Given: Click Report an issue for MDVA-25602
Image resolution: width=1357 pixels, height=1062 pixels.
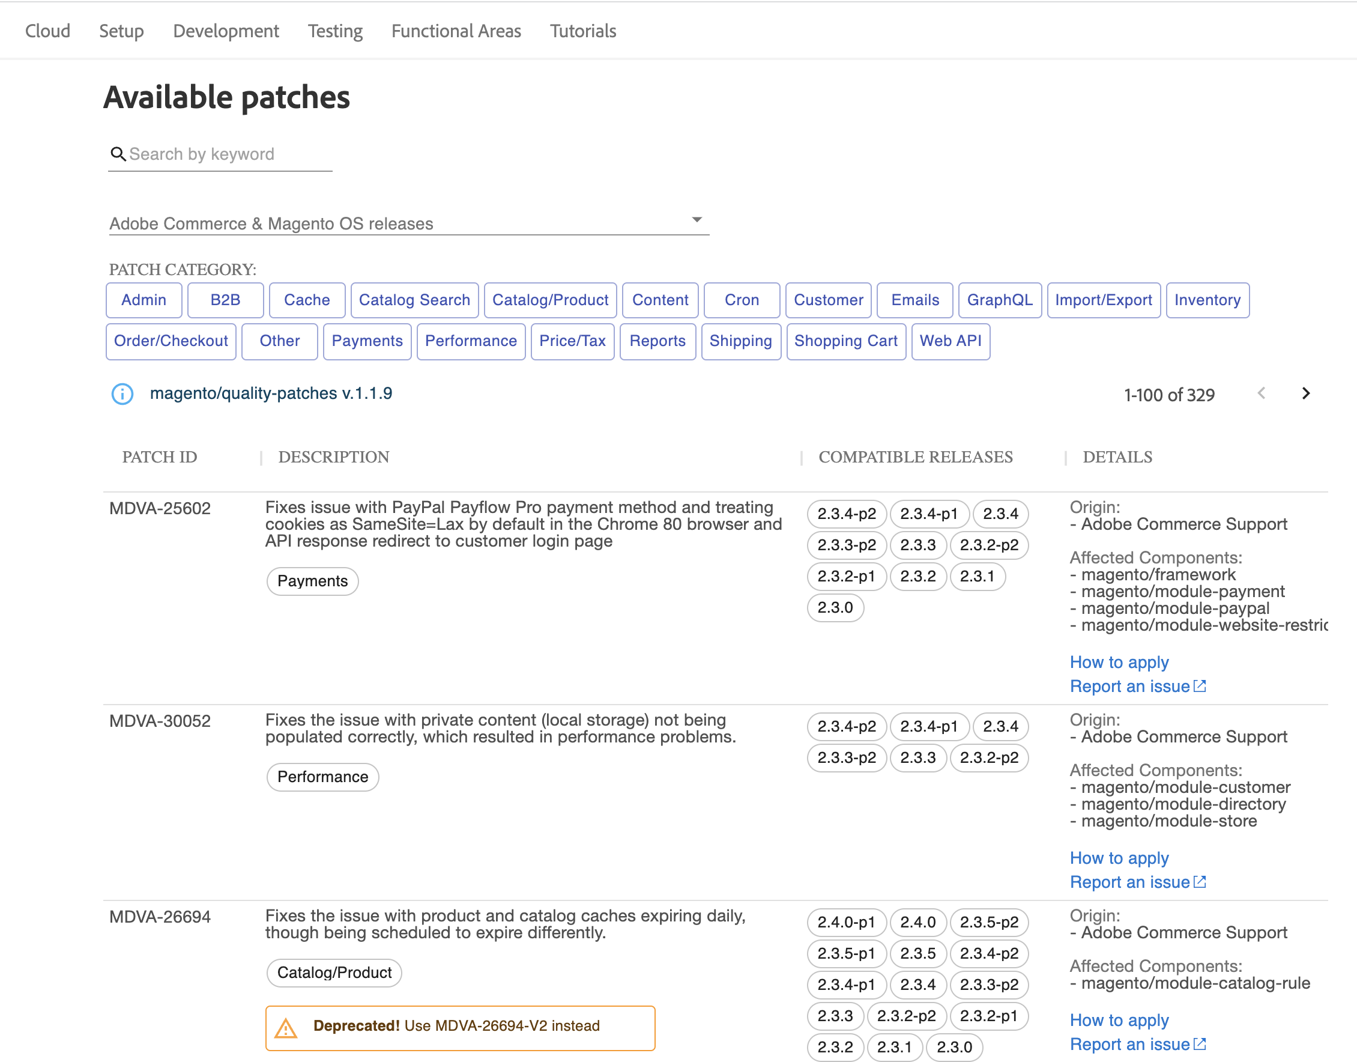Looking at the screenshot, I should [x=1130, y=686].
